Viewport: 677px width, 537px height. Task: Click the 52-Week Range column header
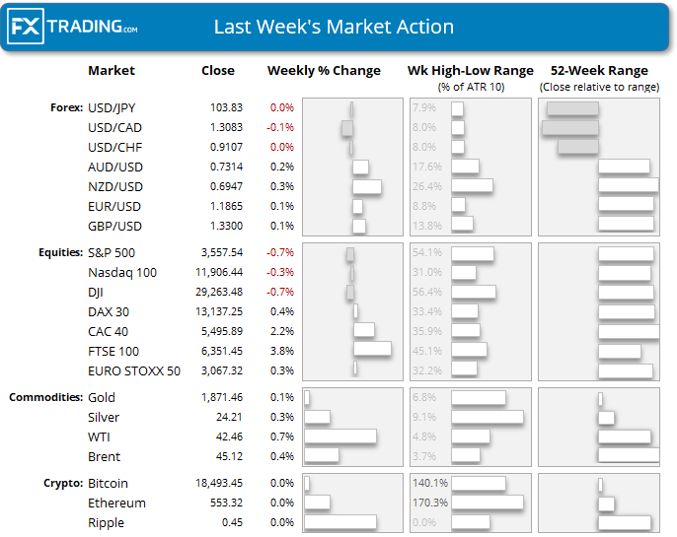coord(600,71)
